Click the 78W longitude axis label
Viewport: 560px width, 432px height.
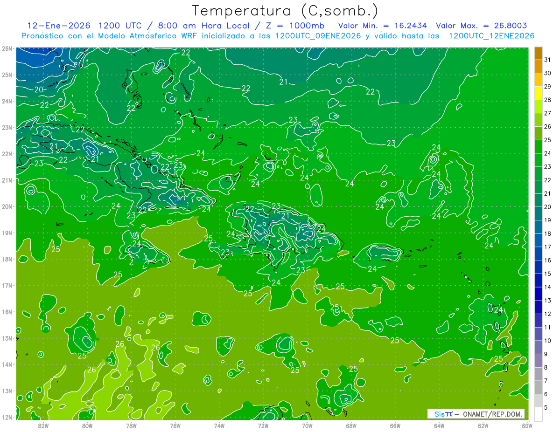pos(131,425)
